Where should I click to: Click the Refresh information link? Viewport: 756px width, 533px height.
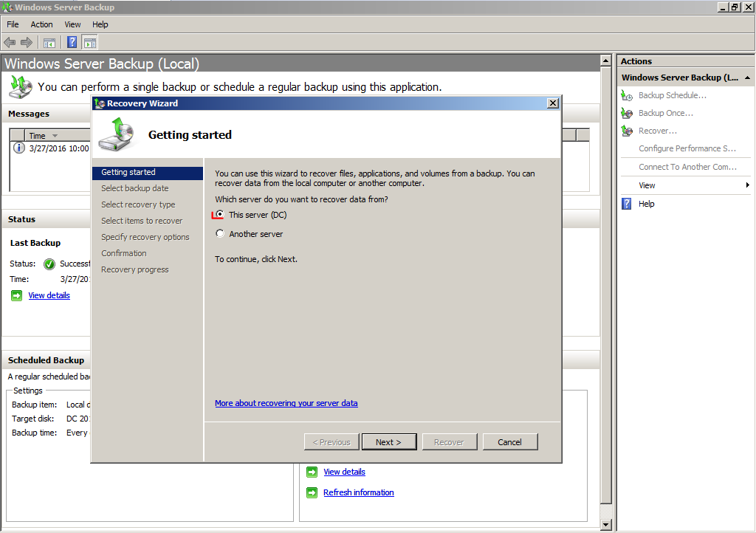[359, 492]
